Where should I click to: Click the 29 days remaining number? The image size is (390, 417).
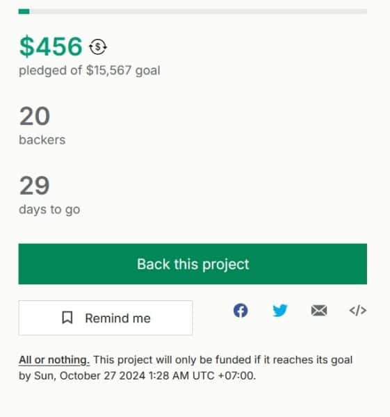pos(34,186)
